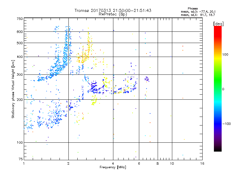Viewport: 238px width, 178px height.
Task: Click the "Frequency [MHz]" x-axis title
Action: click(x=113, y=167)
